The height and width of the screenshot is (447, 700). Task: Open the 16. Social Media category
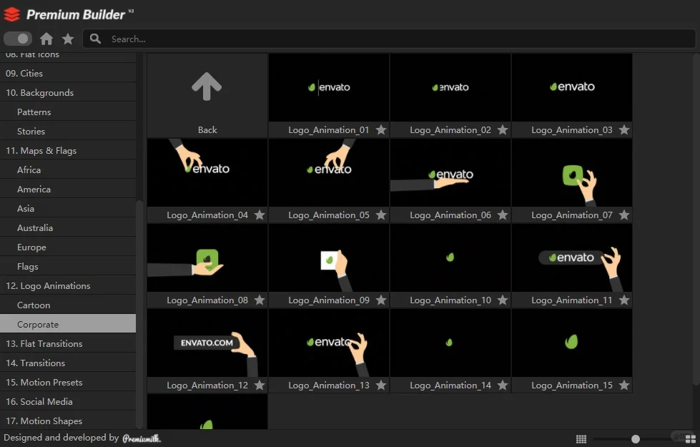point(68,401)
